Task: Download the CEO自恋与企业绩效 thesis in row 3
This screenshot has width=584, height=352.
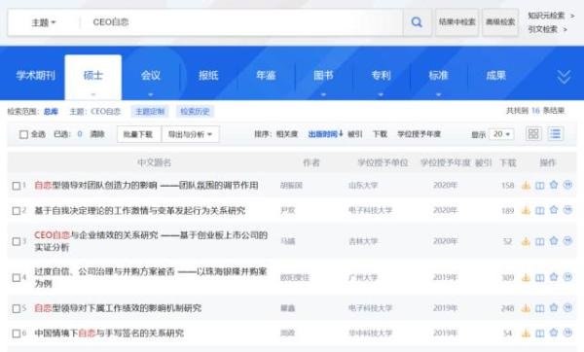Action: click(x=526, y=241)
